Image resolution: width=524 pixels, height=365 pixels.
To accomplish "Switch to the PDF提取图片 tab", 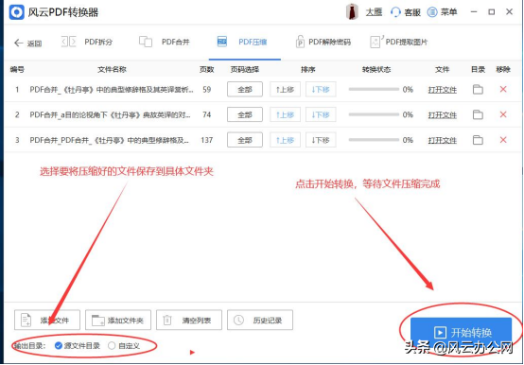I will point(399,42).
